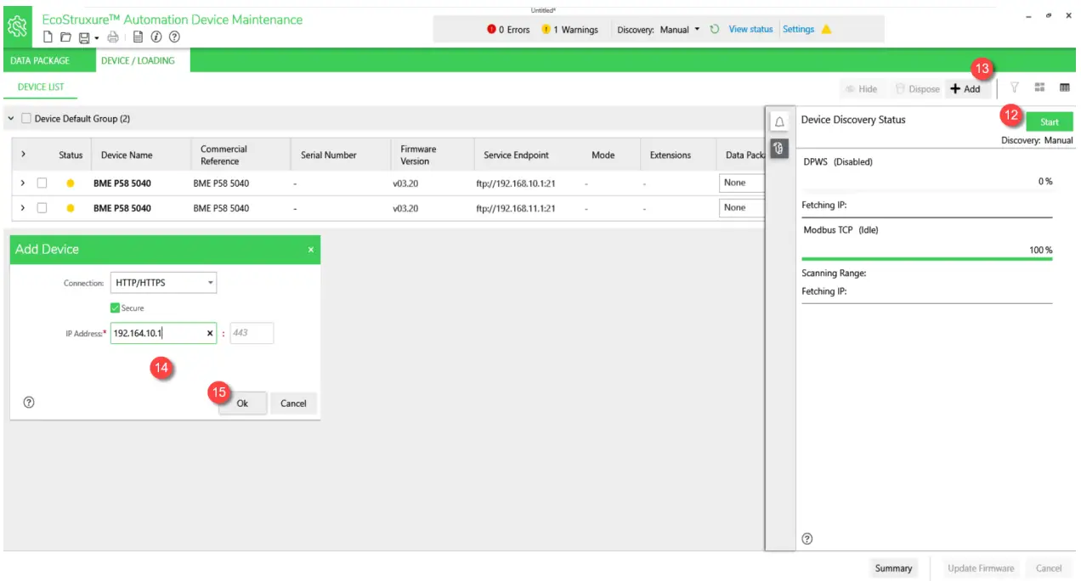Screen dimensions: 1081x581
Task: Click the port 443 input field
Action: pos(252,333)
